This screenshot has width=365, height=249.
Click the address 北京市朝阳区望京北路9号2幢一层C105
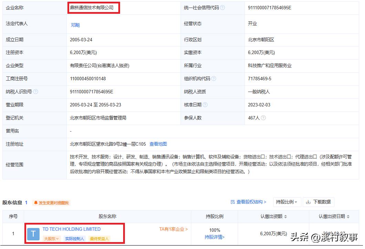tap(108, 144)
